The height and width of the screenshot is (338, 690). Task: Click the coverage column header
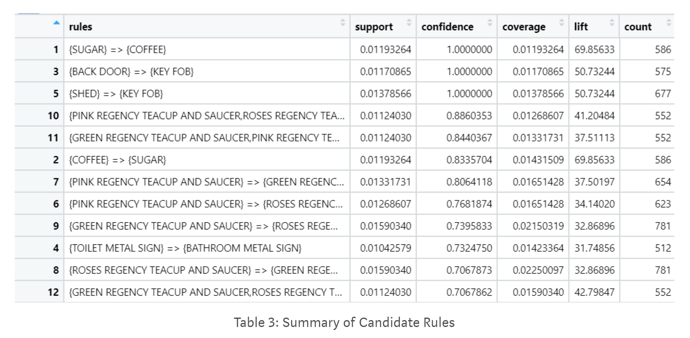pos(524,27)
